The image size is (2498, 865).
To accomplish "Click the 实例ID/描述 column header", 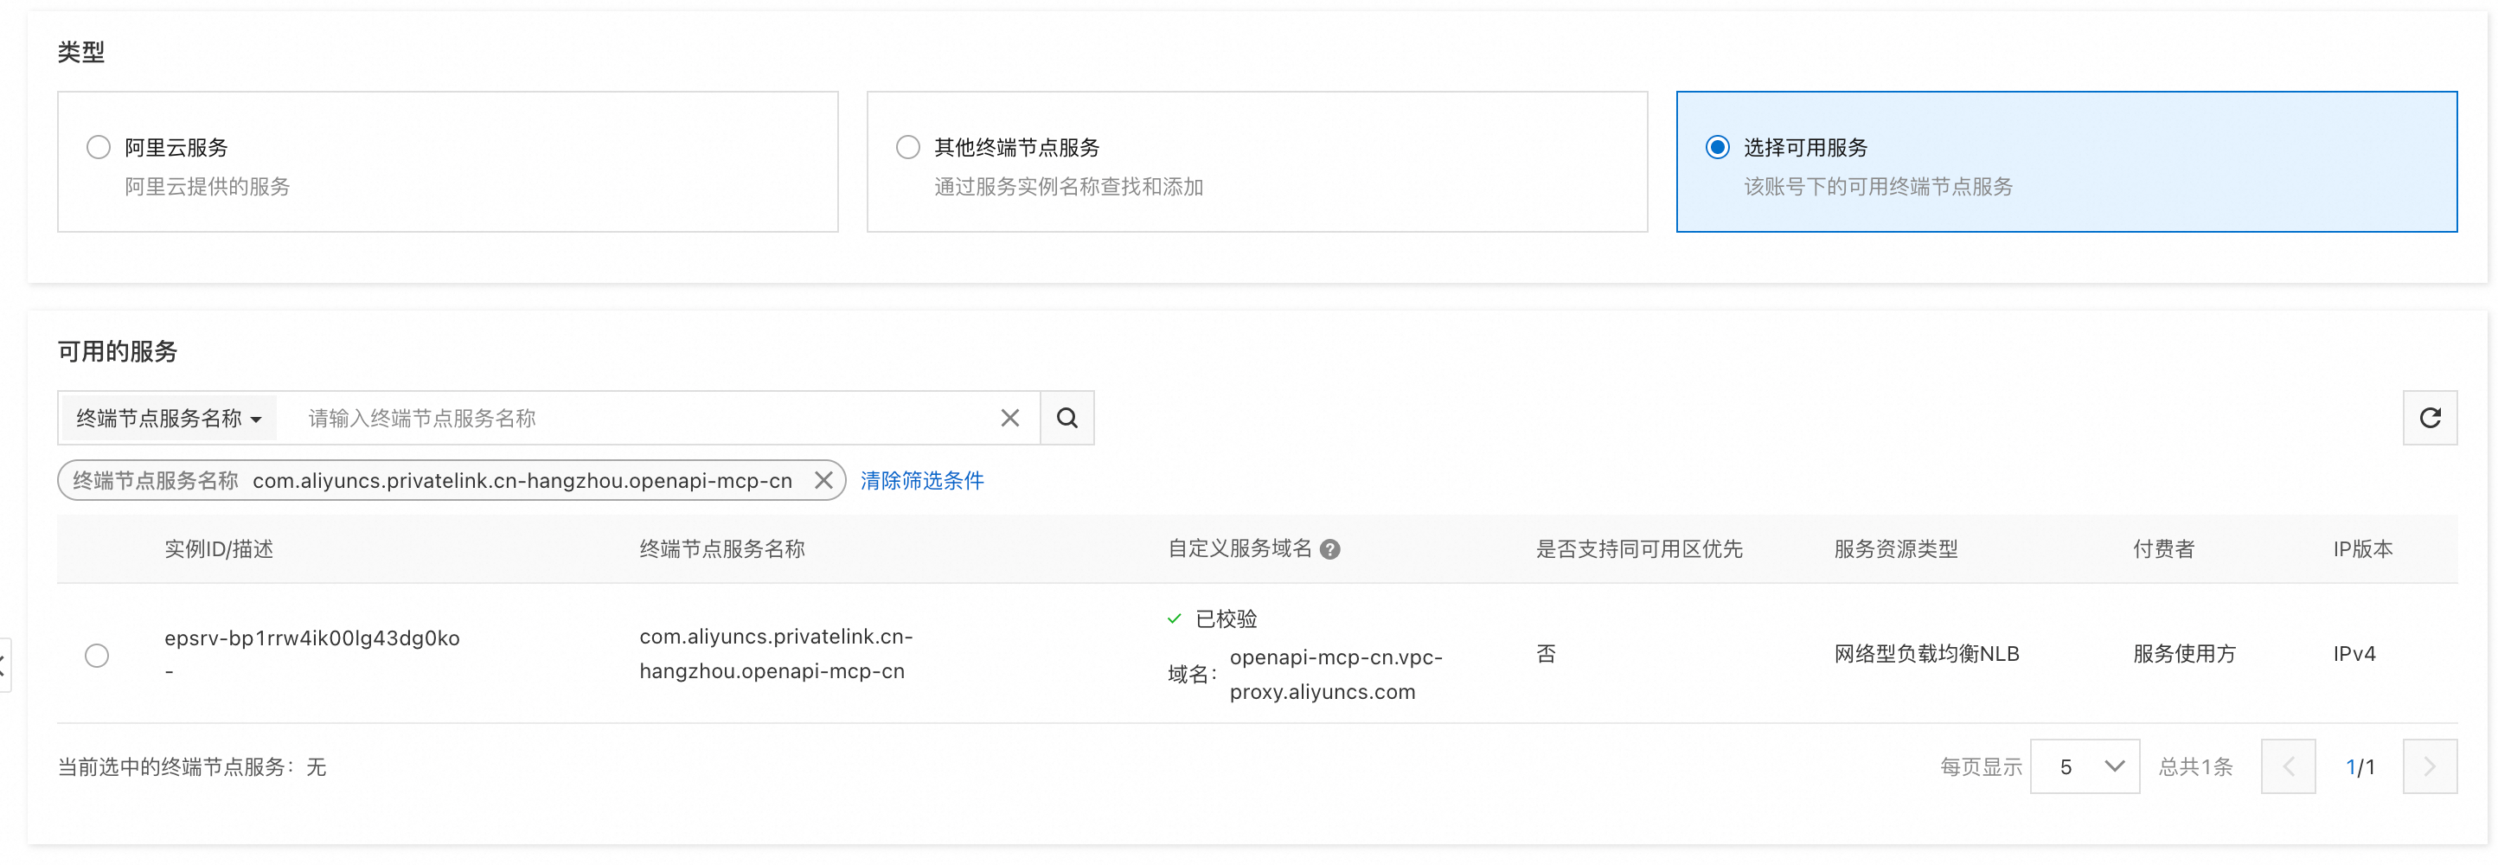I will click(219, 549).
